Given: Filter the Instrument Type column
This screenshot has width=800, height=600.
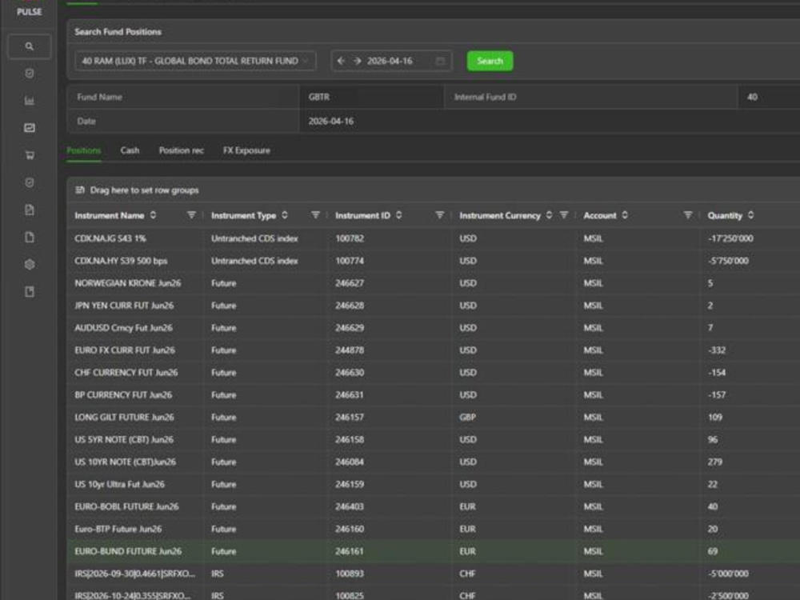Looking at the screenshot, I should coord(315,215).
